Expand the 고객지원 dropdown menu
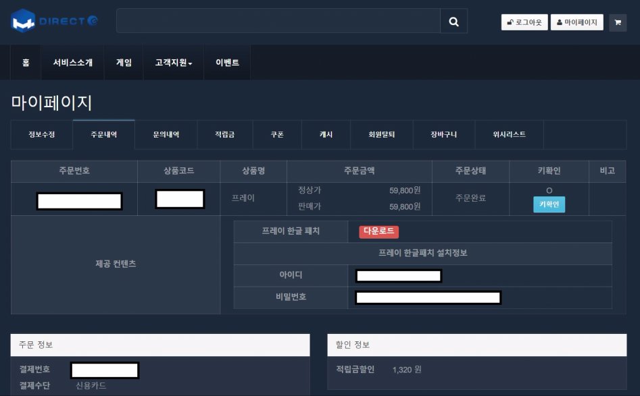This screenshot has height=396, width=640. point(172,63)
